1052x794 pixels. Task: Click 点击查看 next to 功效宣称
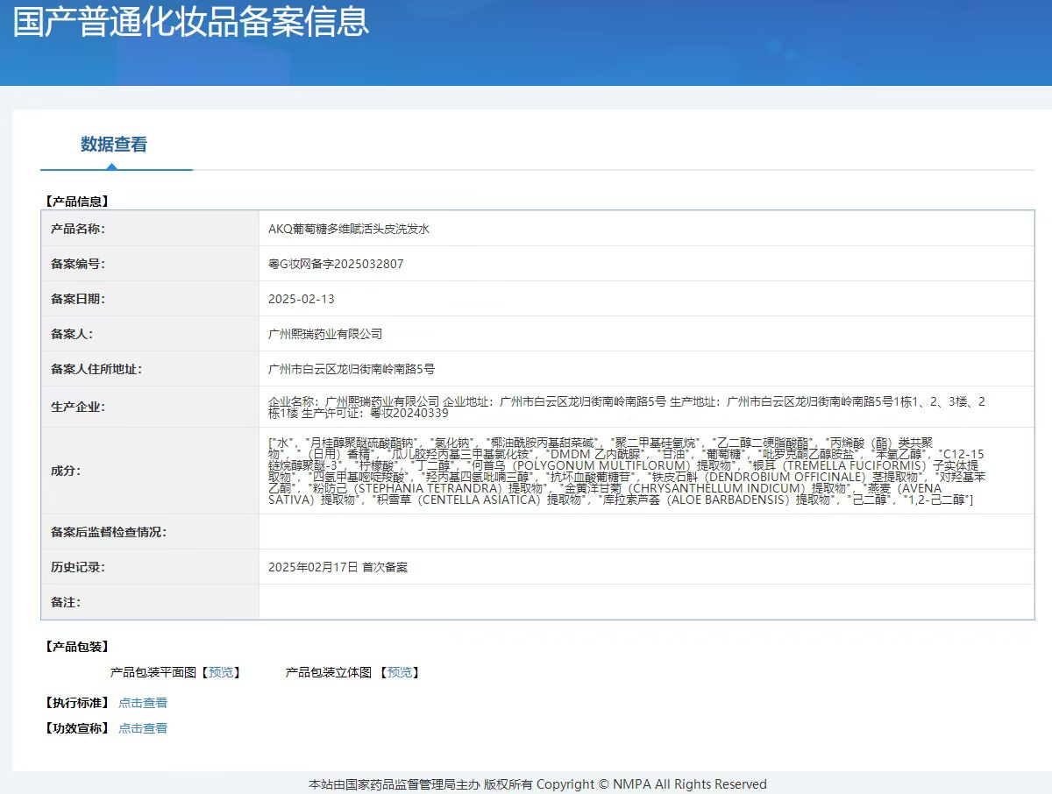tap(143, 728)
